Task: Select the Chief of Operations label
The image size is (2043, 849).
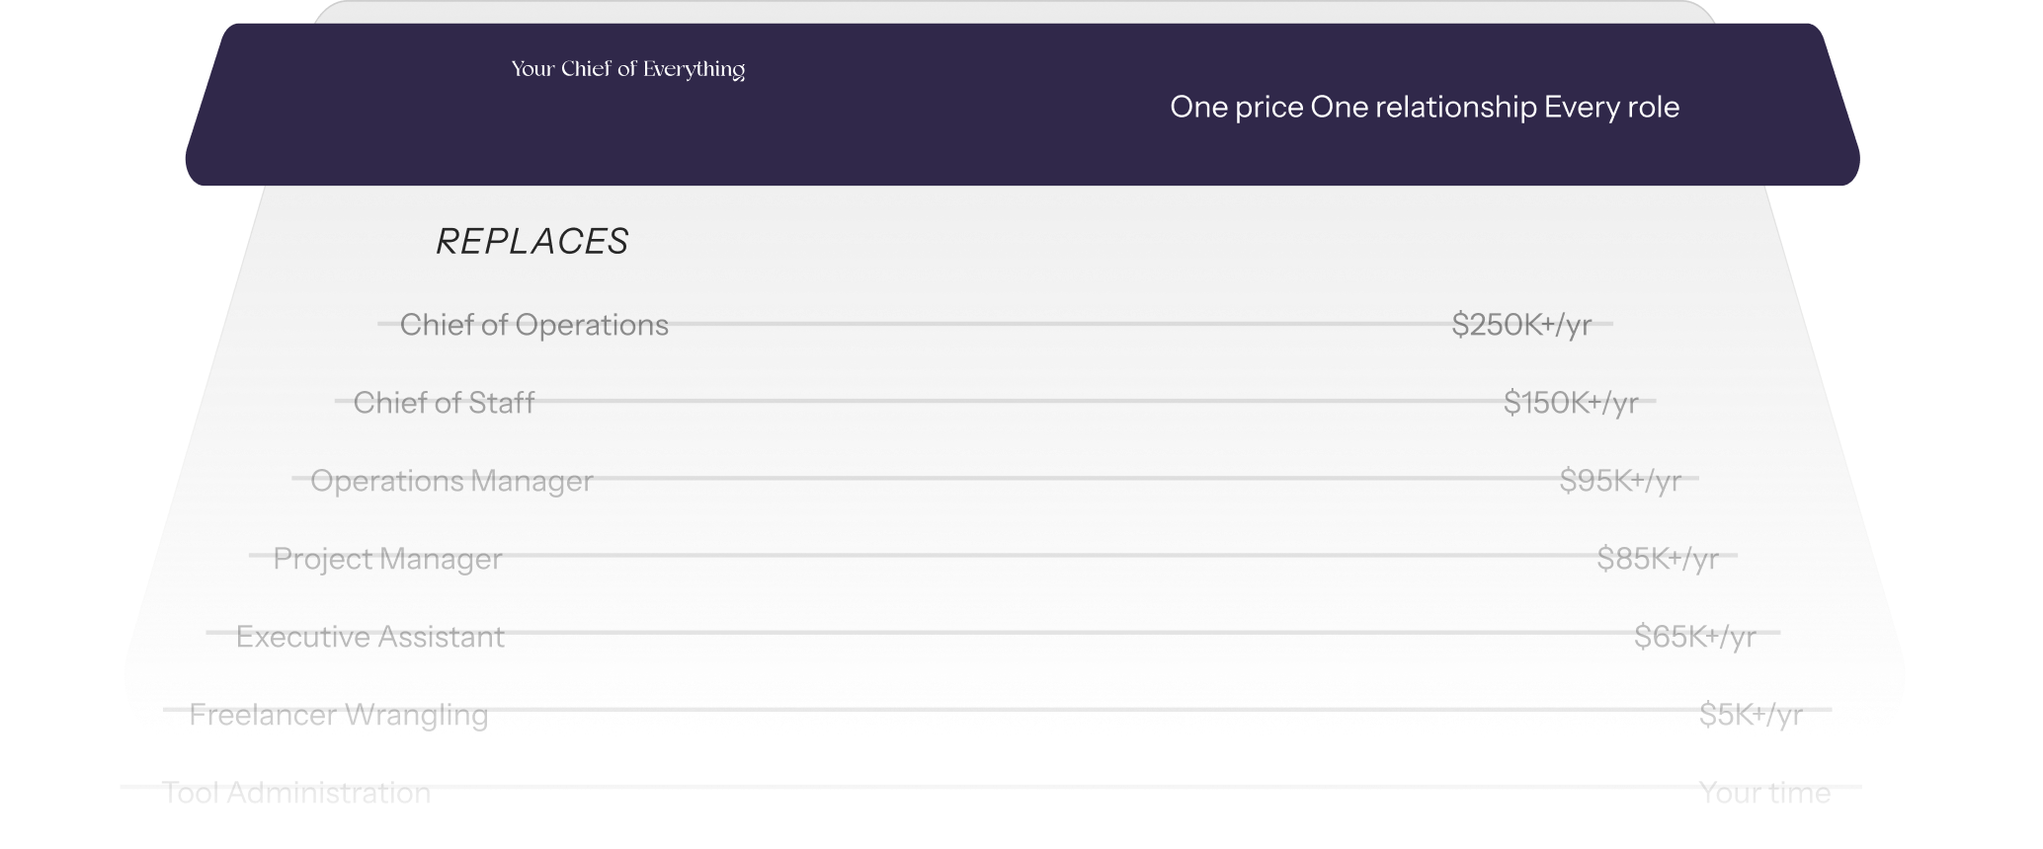Action: pos(533,325)
